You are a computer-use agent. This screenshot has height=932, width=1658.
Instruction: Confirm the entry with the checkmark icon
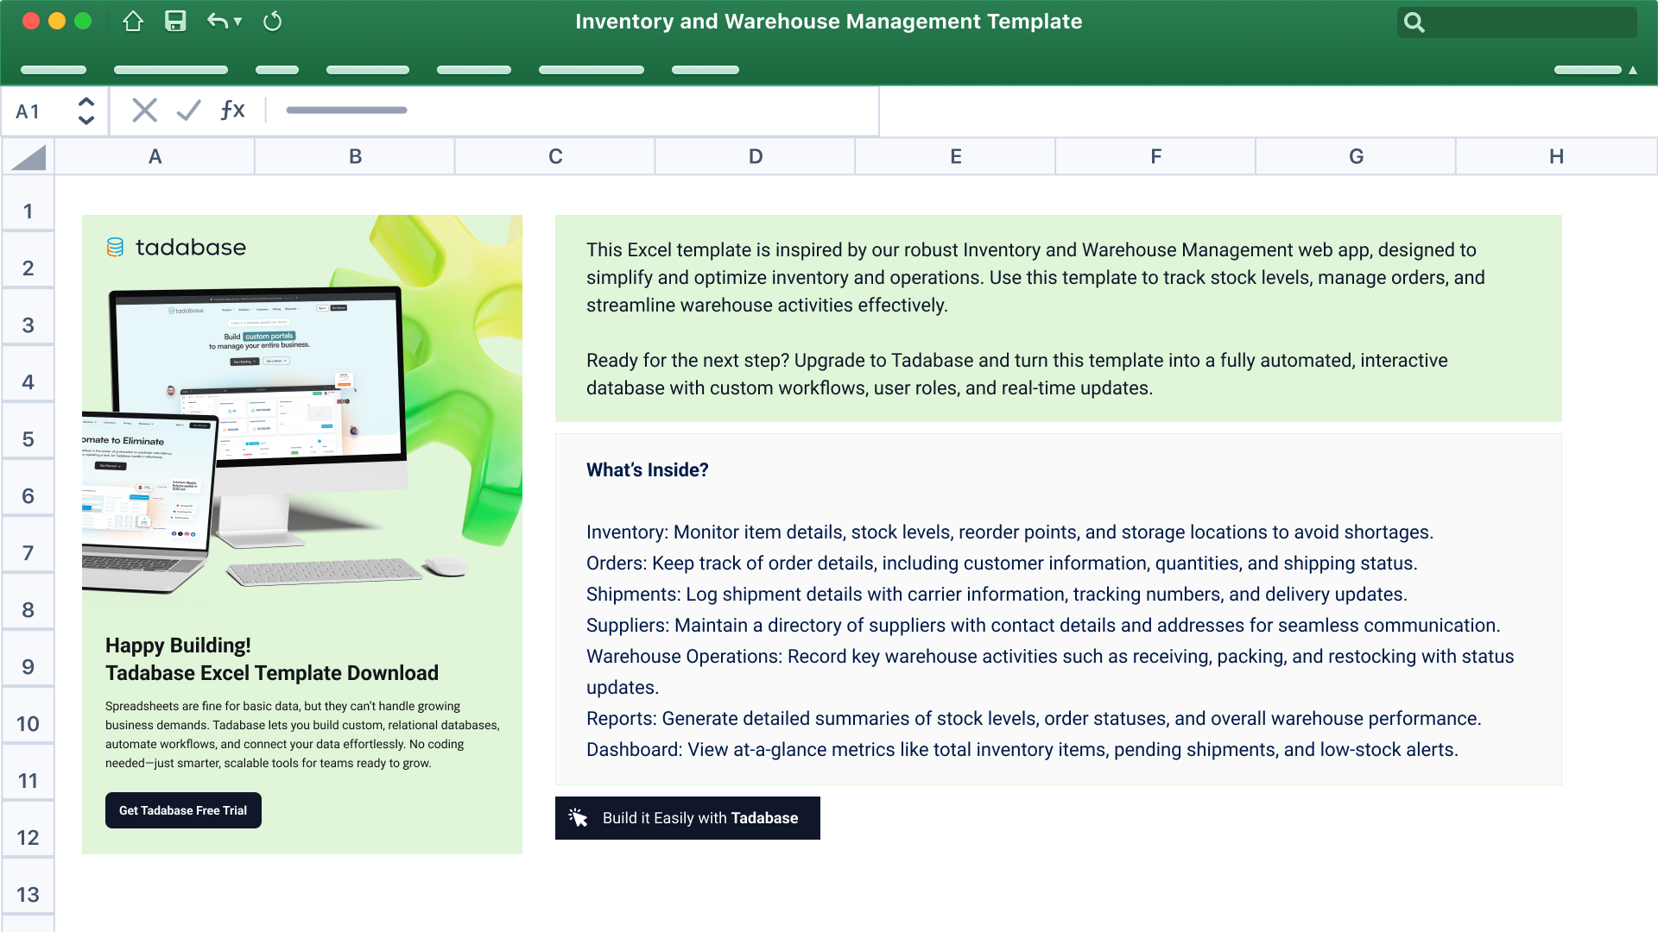coord(188,110)
